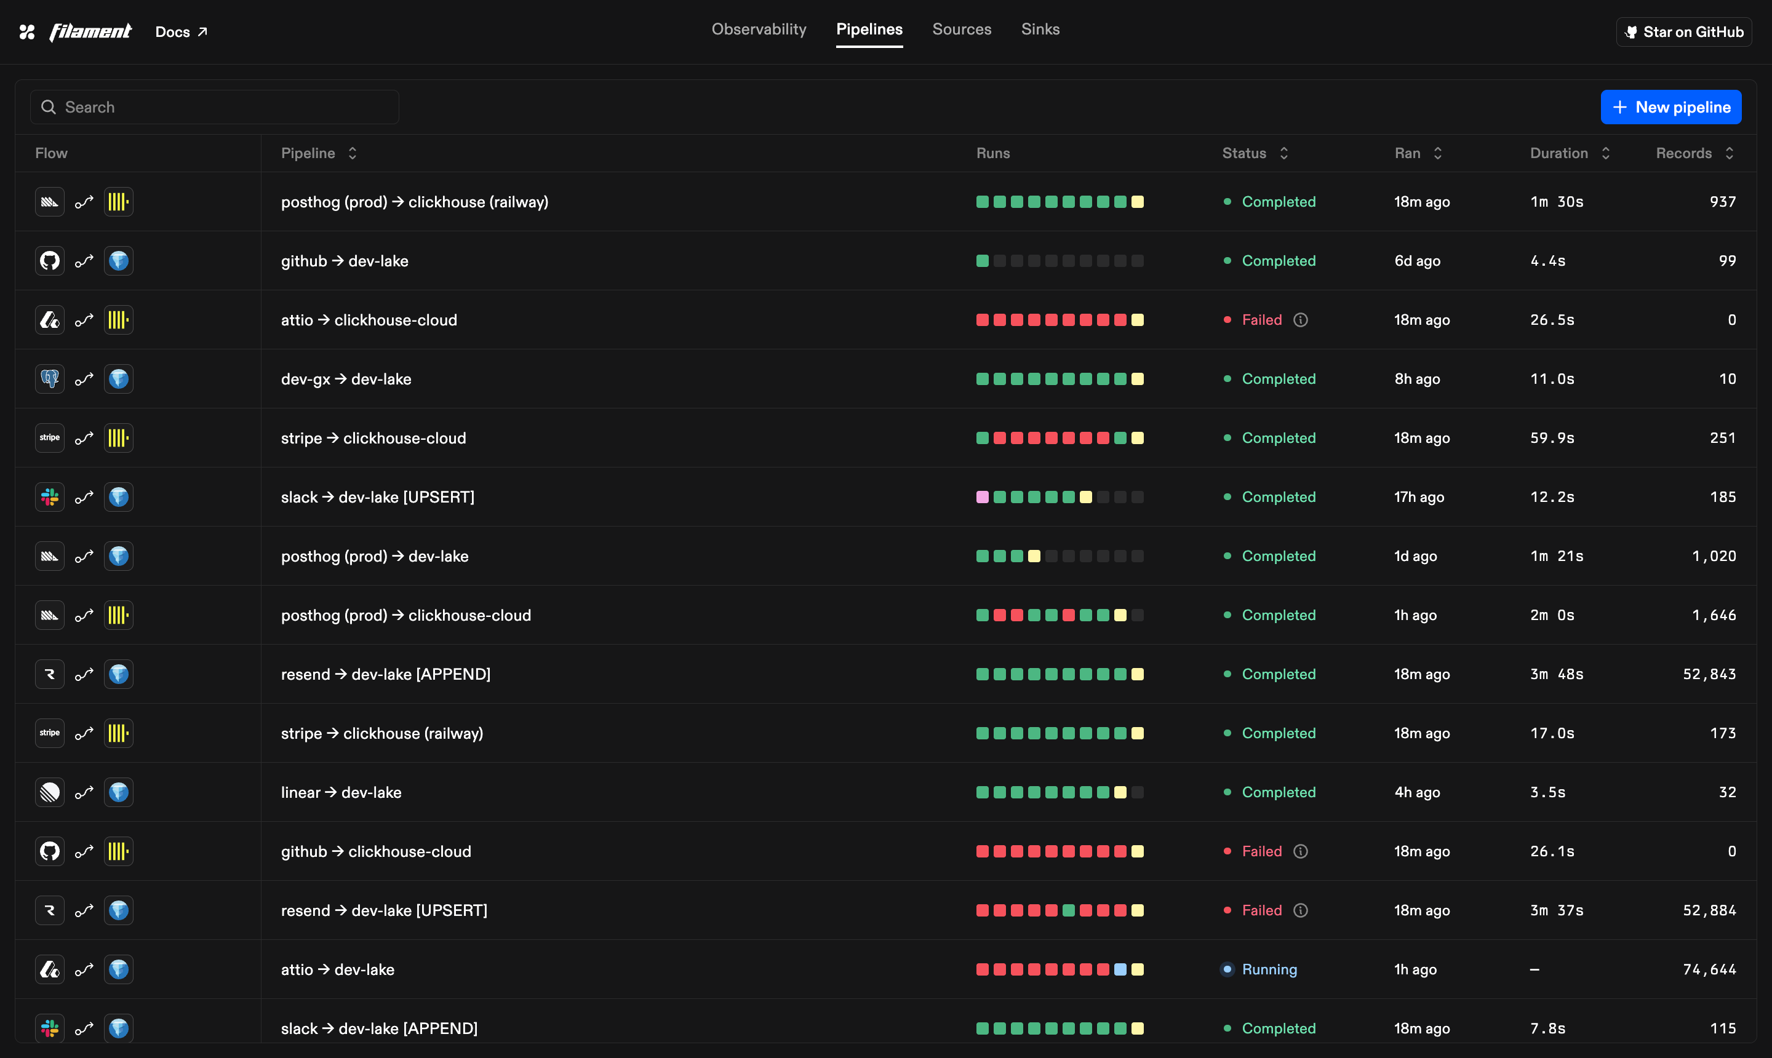The width and height of the screenshot is (1772, 1058).
Task: Click GitHub source icon in github dev-lake row
Action: 50,261
